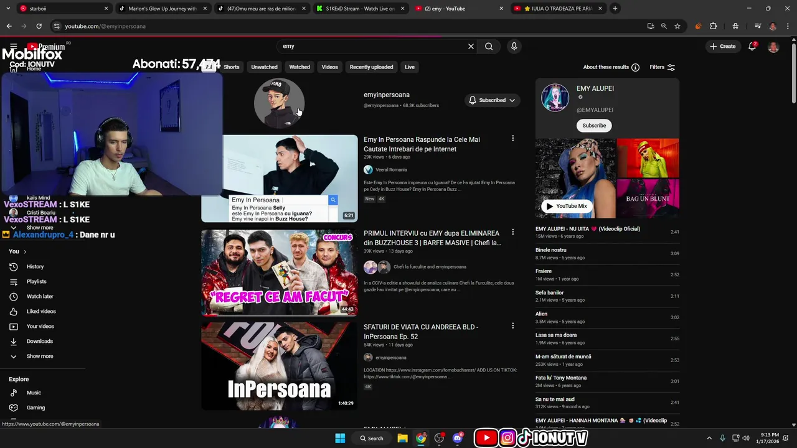The image size is (797, 448).
Task: Open YouTube account avatar menu
Action: (773, 47)
